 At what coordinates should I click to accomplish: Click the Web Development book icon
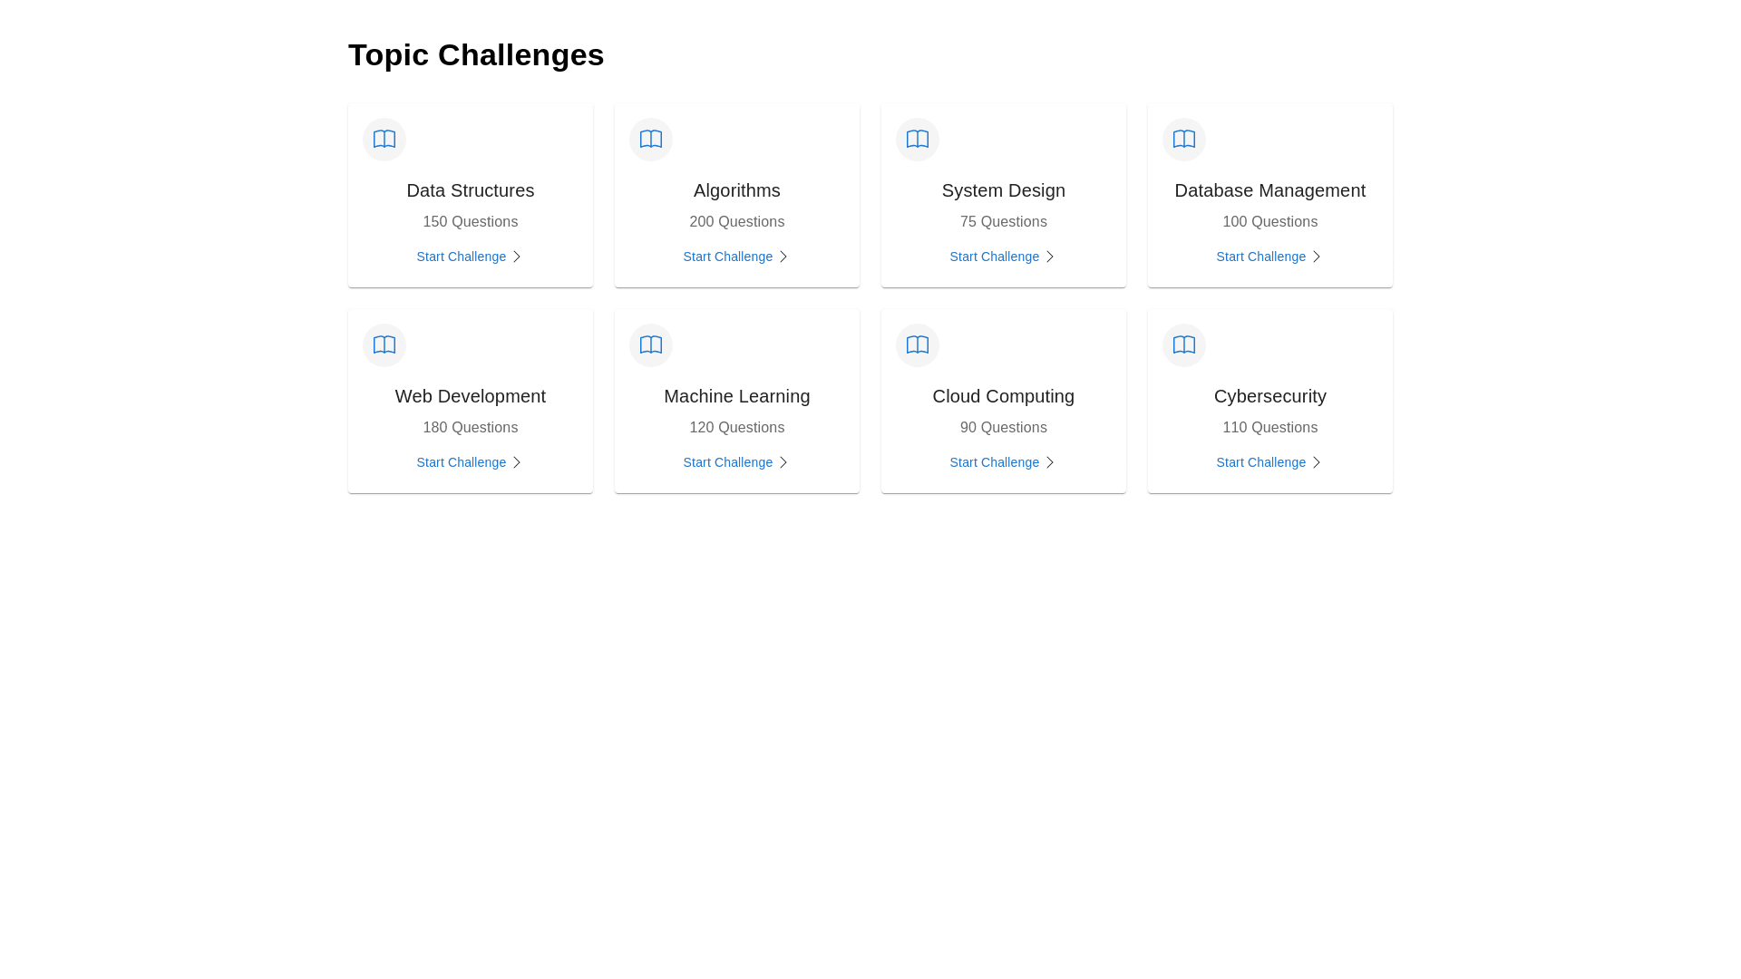tap(384, 344)
